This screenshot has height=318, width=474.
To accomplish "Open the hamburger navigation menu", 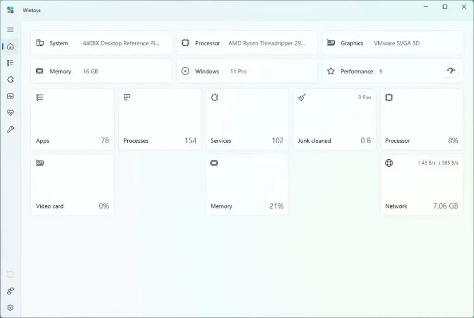I will 10,30.
